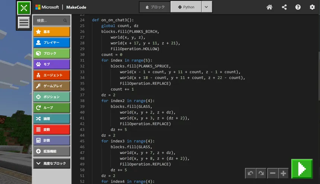320x184 pixels.
Task: Click the search magnifier icon
Action: (x=65, y=20)
